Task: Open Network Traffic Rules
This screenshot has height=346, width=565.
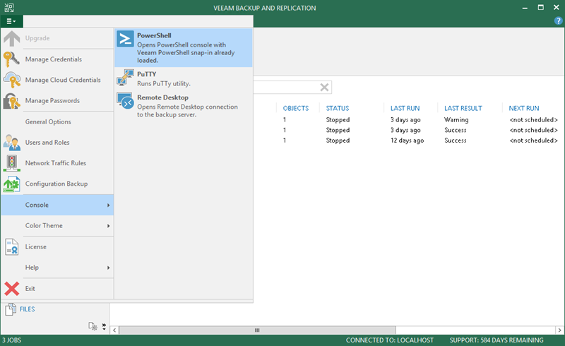Action: click(x=57, y=163)
